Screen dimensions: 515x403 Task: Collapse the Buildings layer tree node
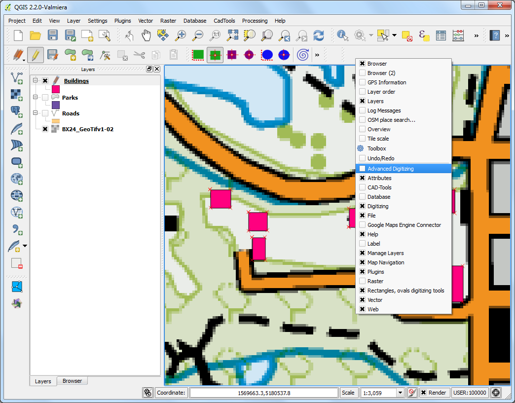point(35,80)
